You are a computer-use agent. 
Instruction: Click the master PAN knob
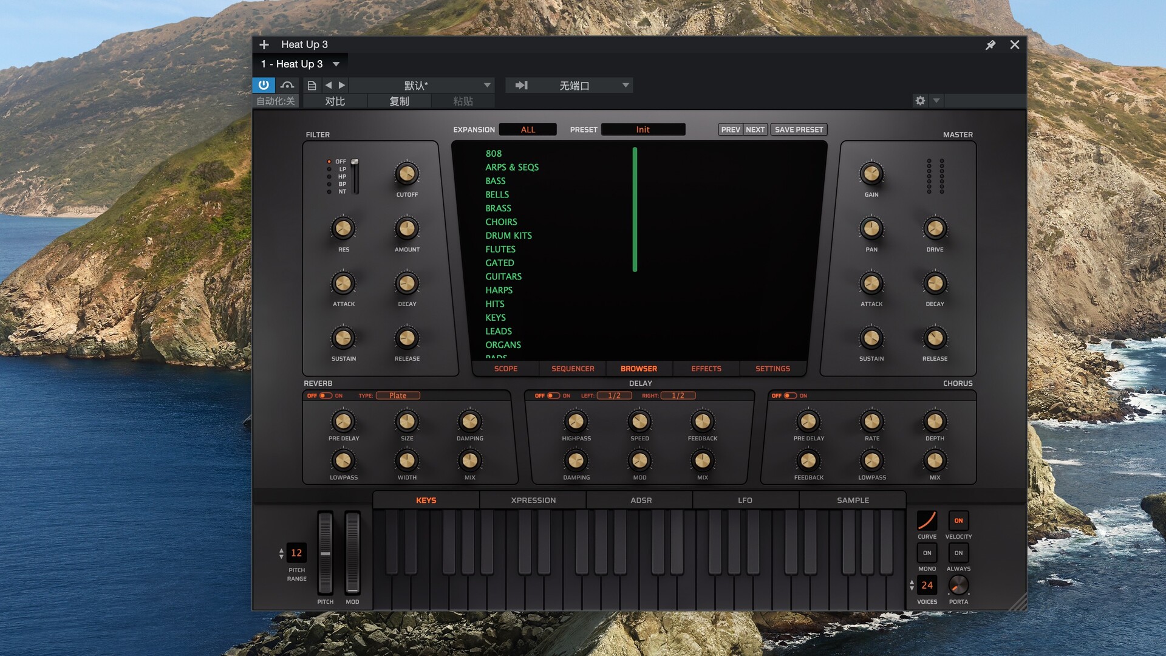871,229
